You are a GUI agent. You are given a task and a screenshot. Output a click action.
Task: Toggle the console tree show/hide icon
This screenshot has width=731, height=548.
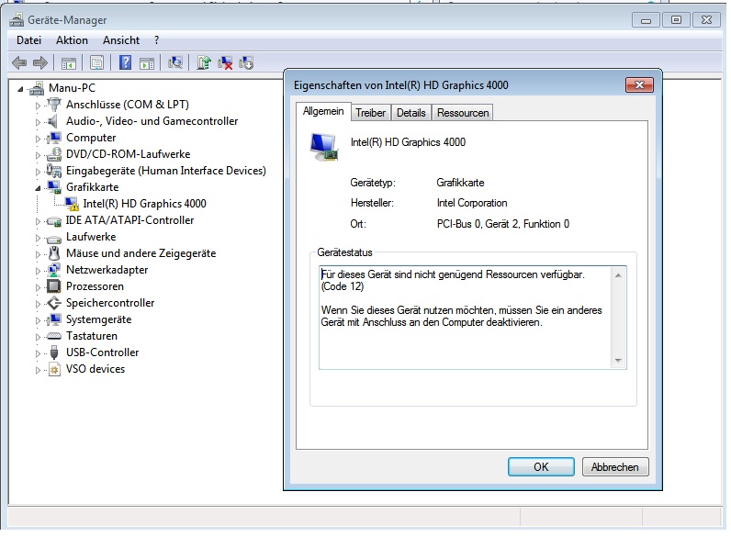(69, 63)
